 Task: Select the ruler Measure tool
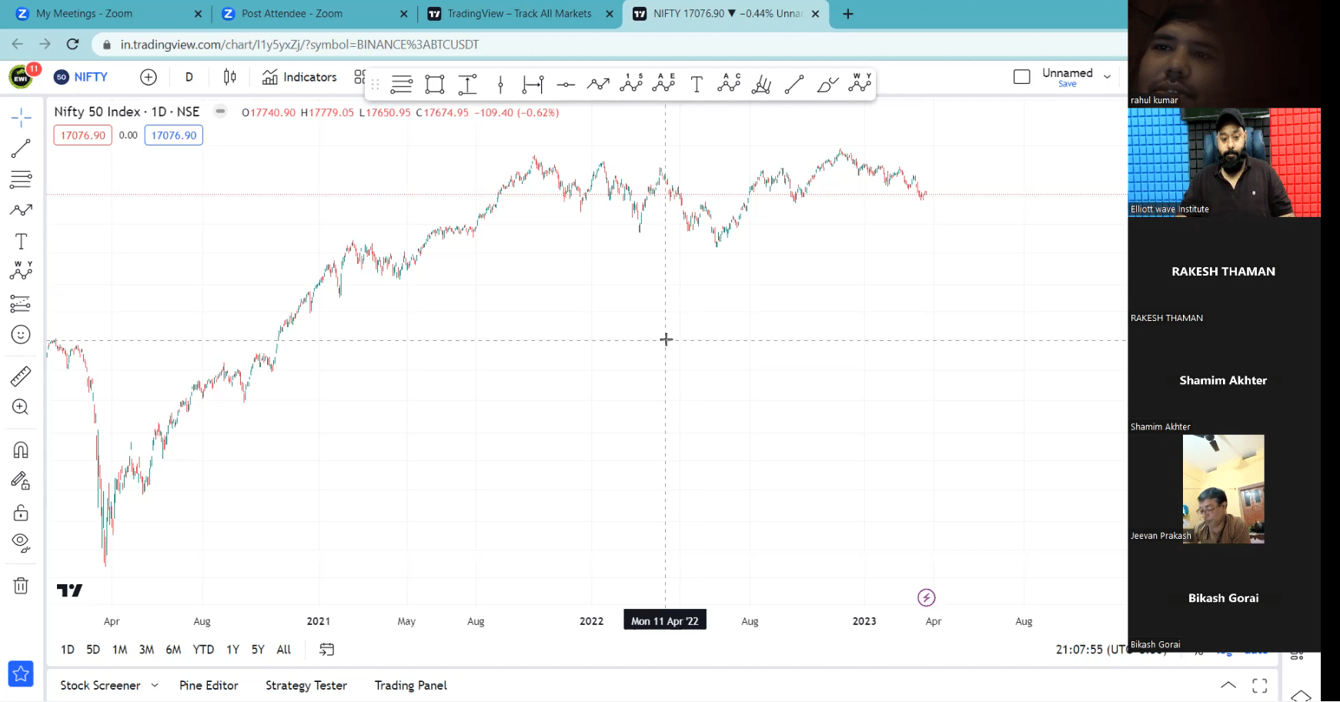pos(21,376)
